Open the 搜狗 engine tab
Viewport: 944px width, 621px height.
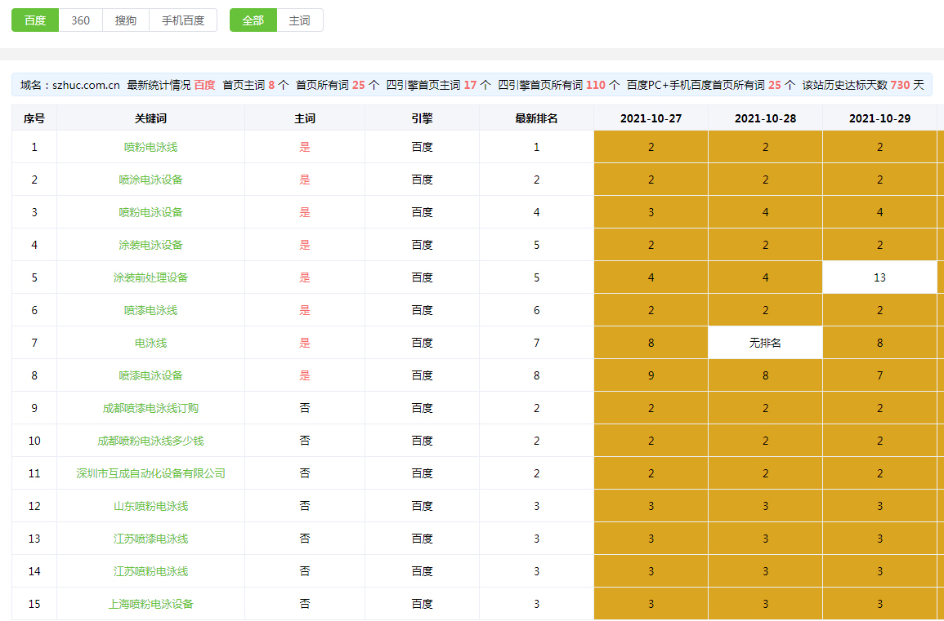click(x=126, y=20)
